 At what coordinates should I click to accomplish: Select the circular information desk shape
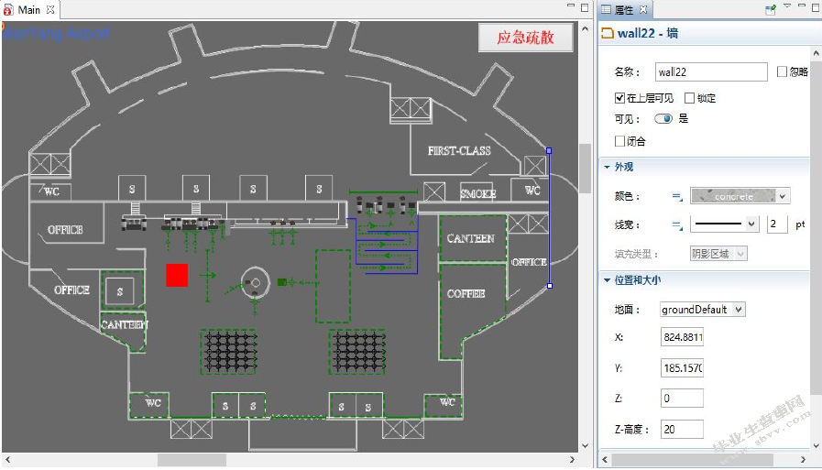pos(256,282)
